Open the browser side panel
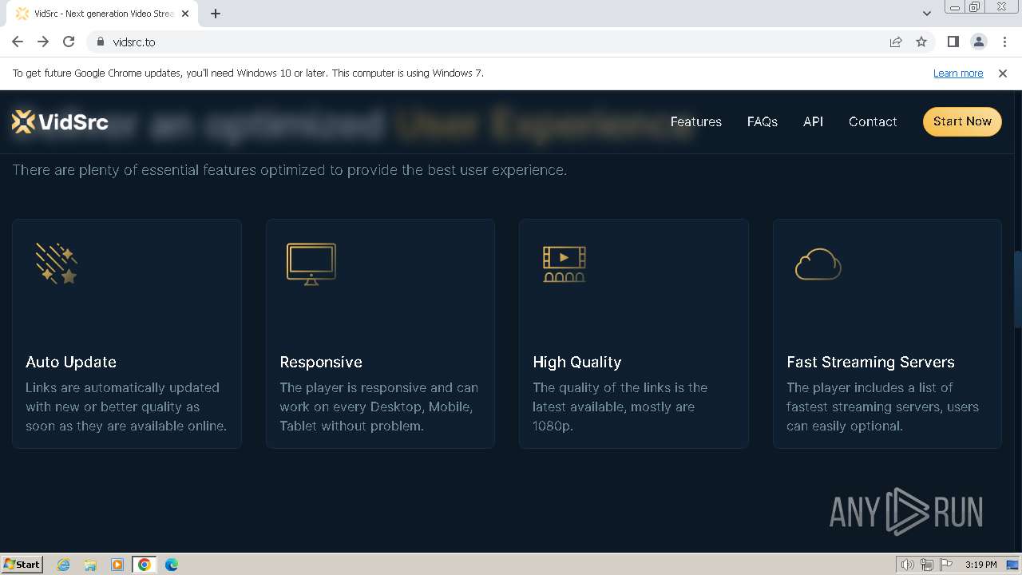The image size is (1022, 575). (x=953, y=42)
